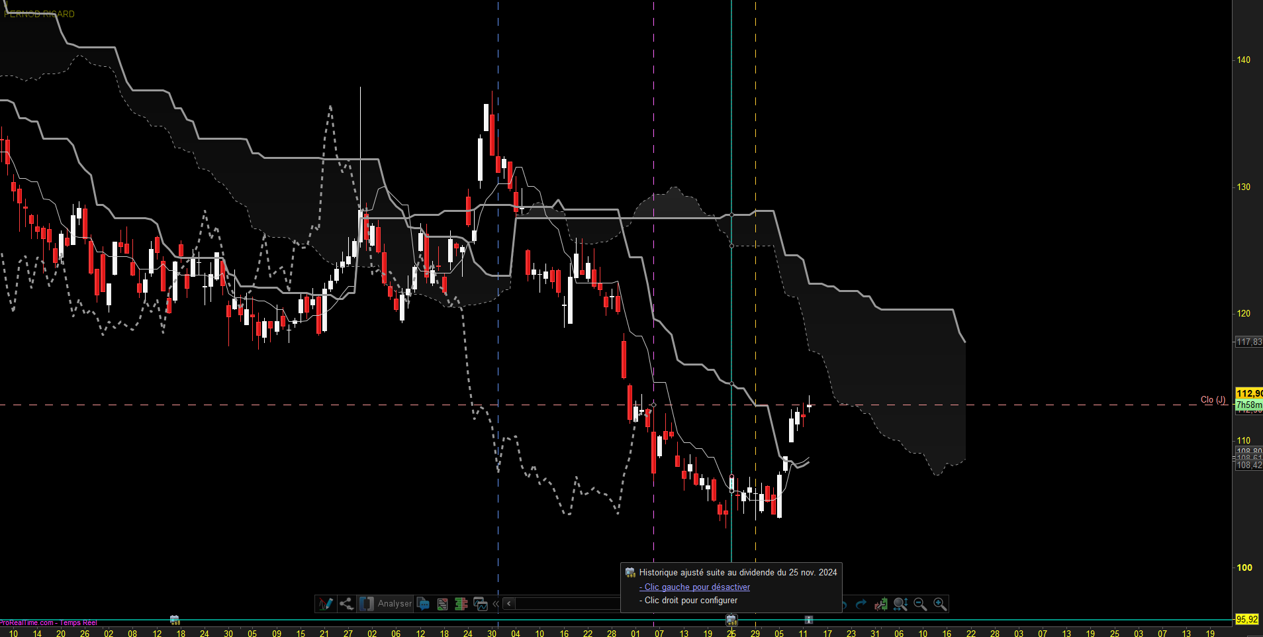This screenshot has height=637, width=1263.
Task: Open the news list icon in toolbar
Action: [442, 604]
